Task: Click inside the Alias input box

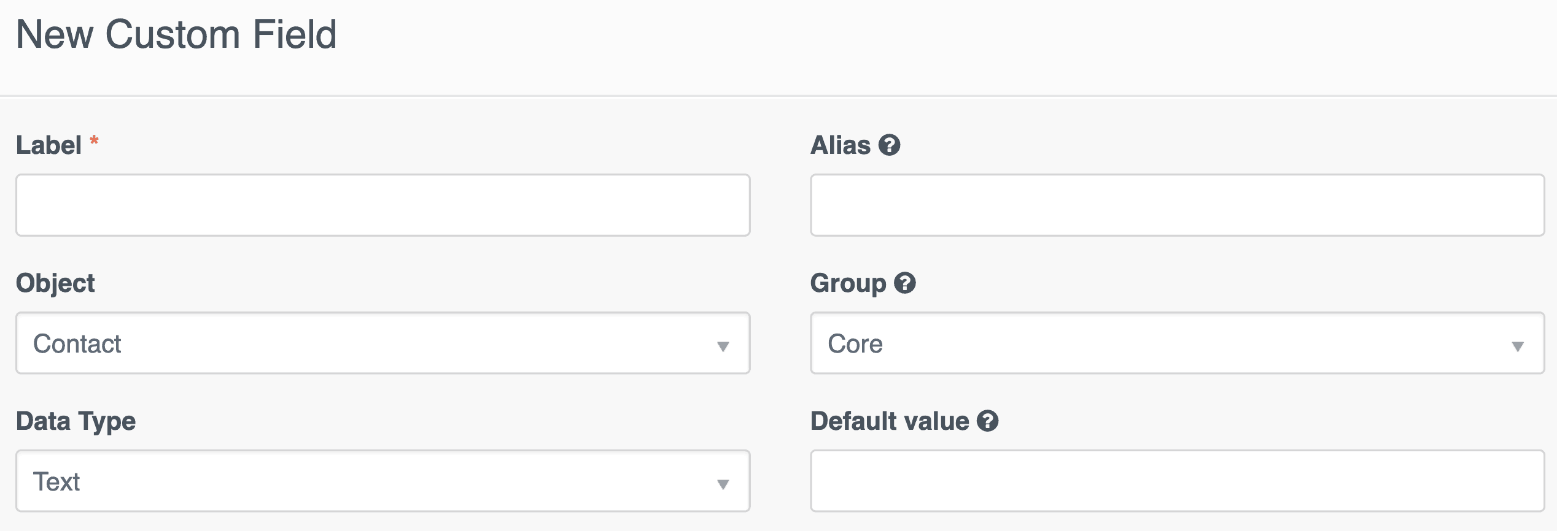Action: tap(1177, 205)
